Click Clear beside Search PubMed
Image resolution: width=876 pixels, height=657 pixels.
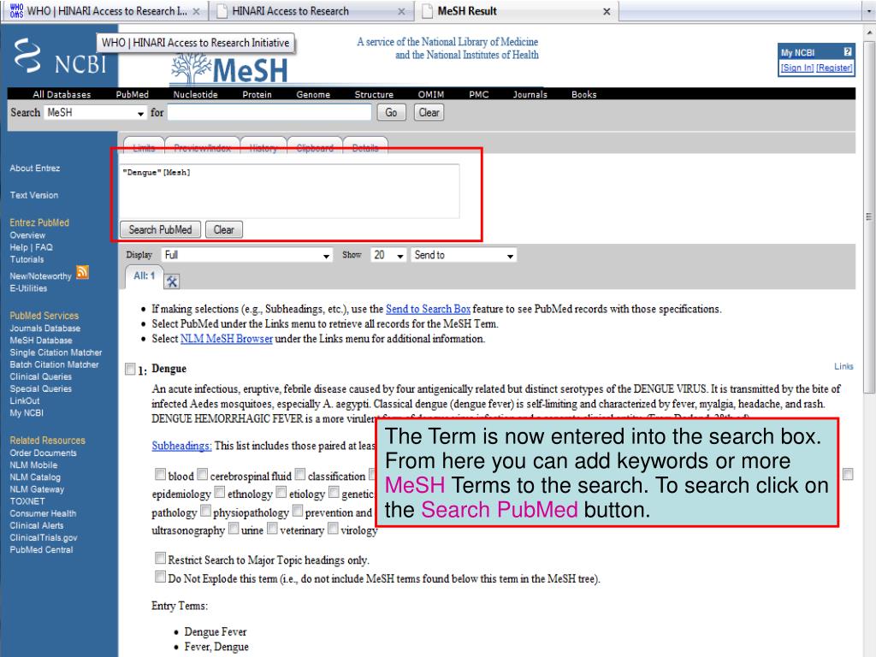click(224, 229)
